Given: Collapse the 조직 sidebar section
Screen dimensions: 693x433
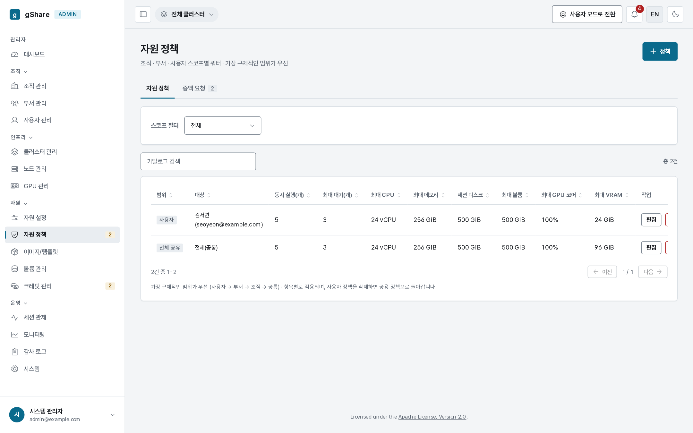Looking at the screenshot, I should point(19,71).
